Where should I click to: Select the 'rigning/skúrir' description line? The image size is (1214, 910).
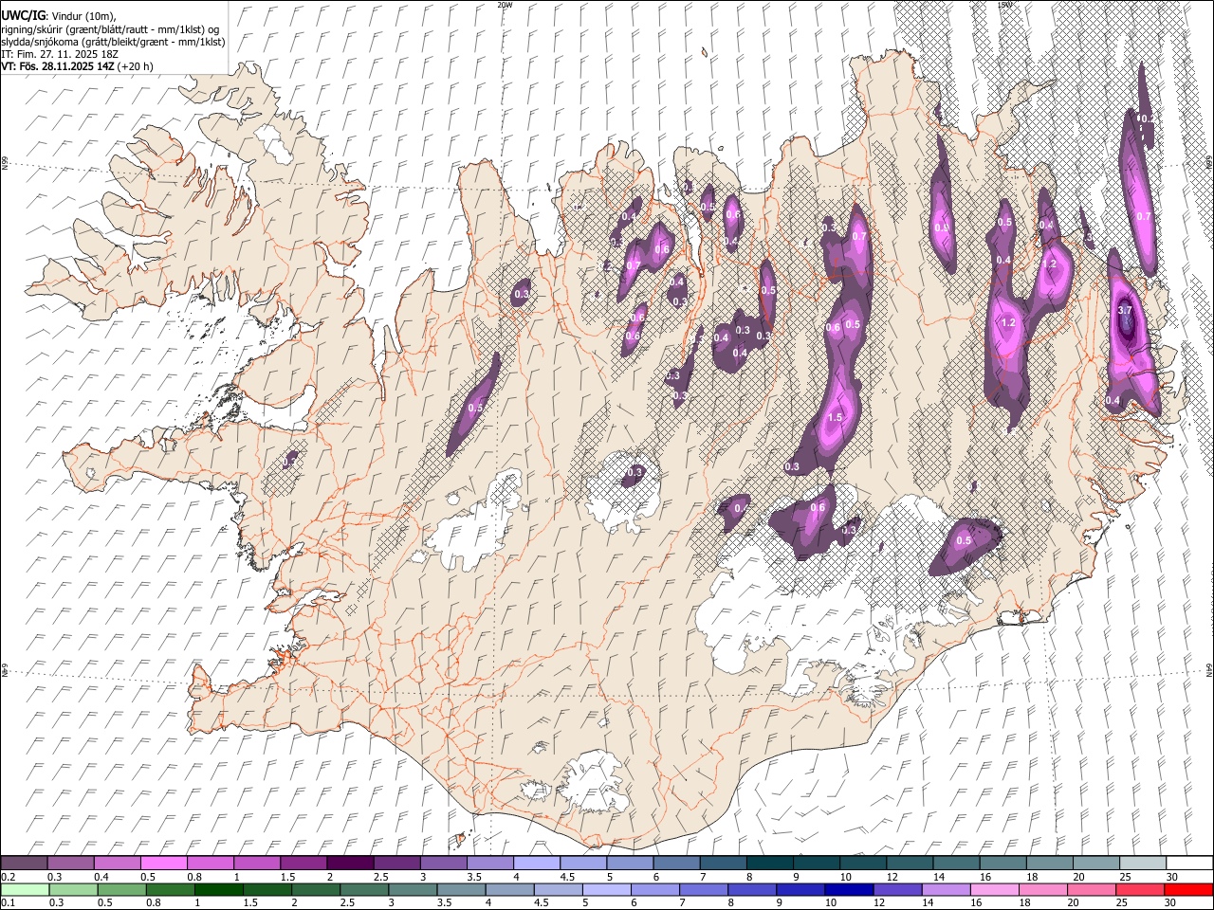(x=110, y=29)
